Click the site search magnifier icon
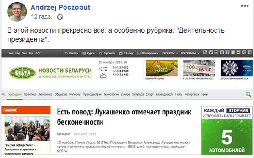The height and width of the screenshot is (158, 254). point(248,94)
